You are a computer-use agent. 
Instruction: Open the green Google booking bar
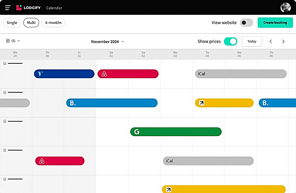point(176,132)
